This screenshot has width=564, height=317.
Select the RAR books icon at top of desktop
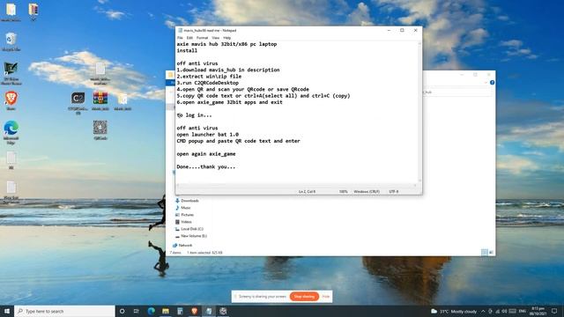33,11
